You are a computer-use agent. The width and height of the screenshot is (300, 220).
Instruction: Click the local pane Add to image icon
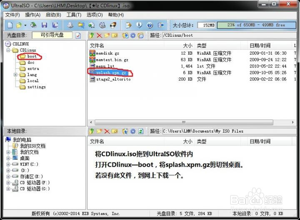125,131
